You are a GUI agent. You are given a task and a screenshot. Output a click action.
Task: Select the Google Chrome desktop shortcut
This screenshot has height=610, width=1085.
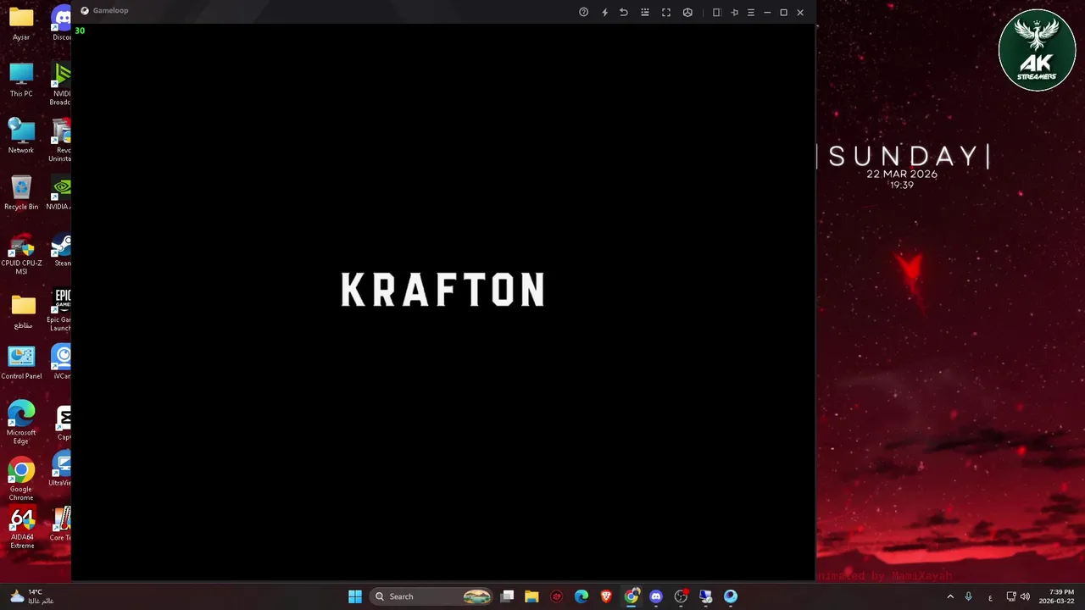tap(21, 480)
